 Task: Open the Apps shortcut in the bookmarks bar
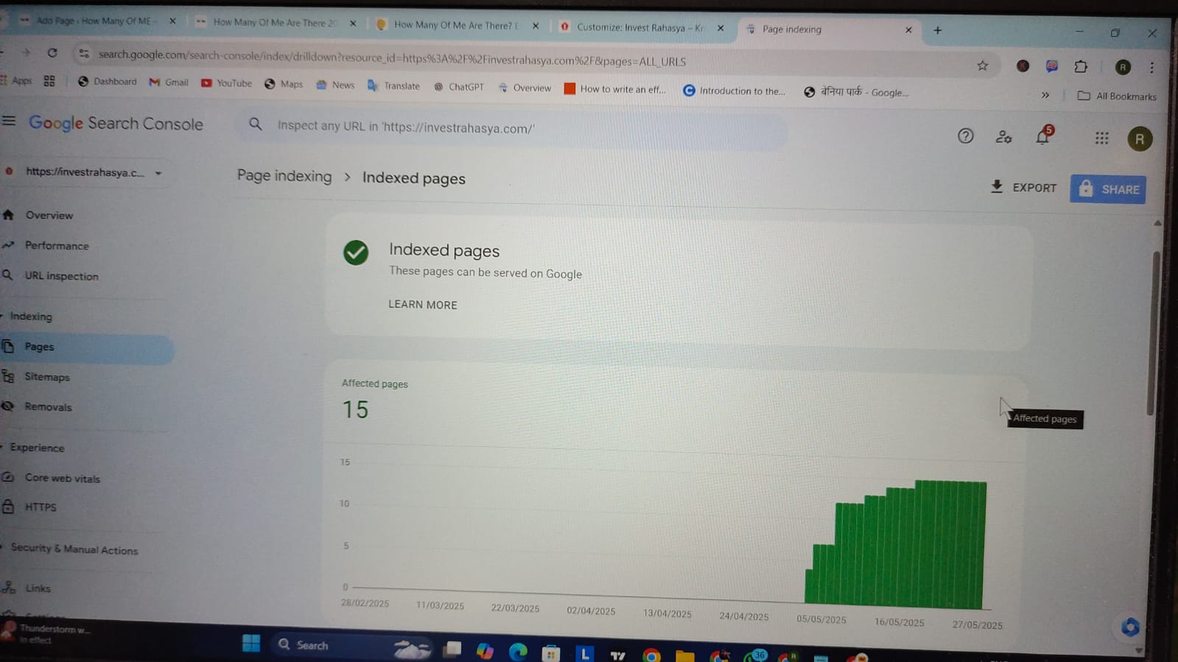coord(16,80)
